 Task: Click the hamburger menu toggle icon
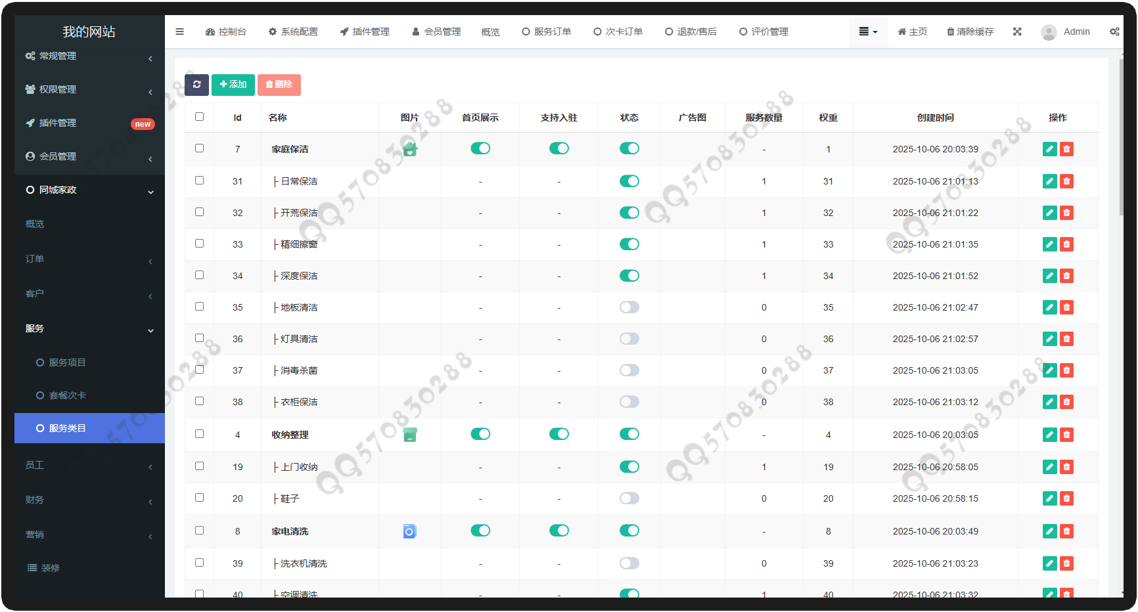point(179,32)
